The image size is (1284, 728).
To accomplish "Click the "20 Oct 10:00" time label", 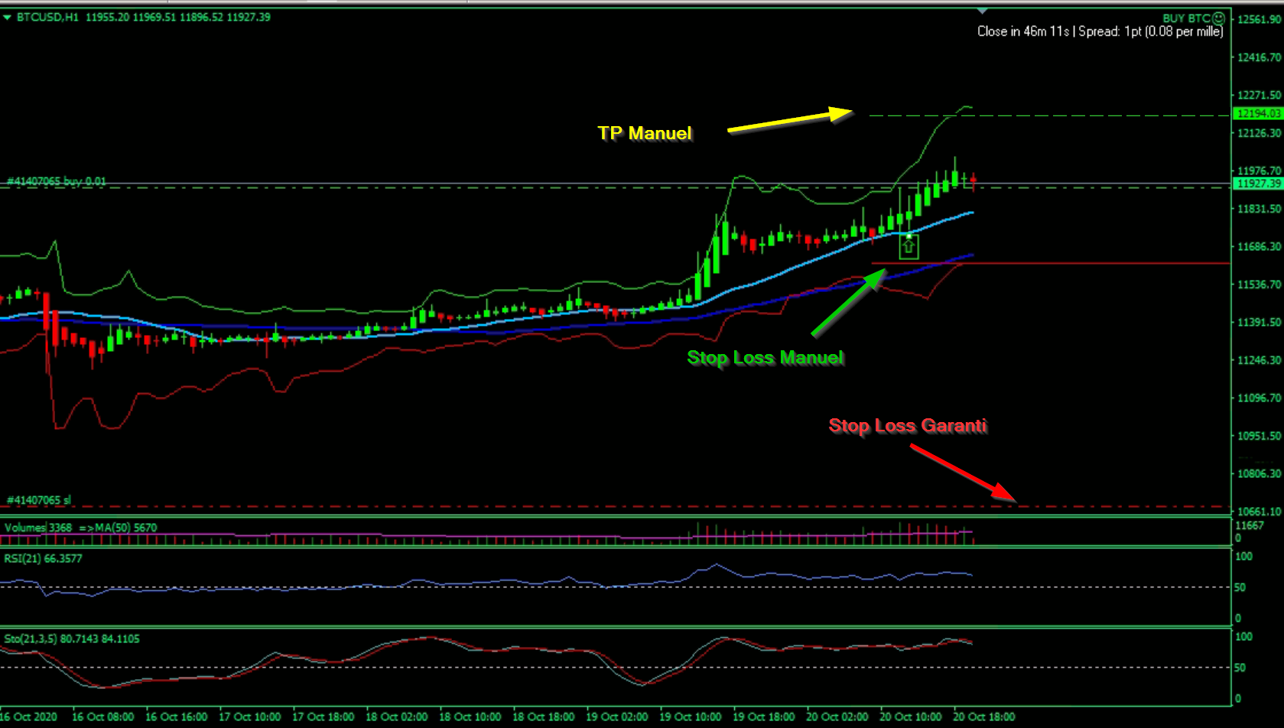I will (910, 717).
